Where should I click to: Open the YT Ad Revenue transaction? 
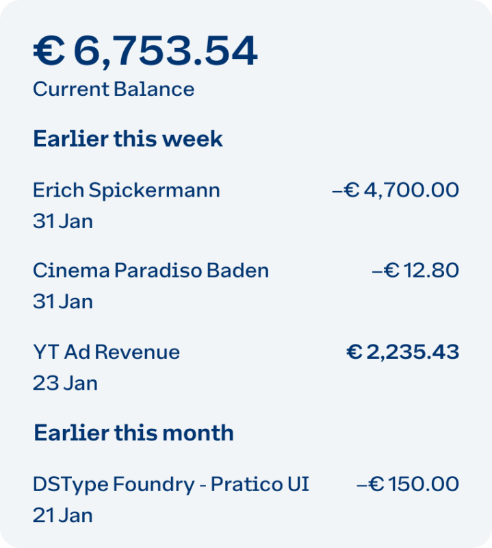pyautogui.click(x=106, y=352)
